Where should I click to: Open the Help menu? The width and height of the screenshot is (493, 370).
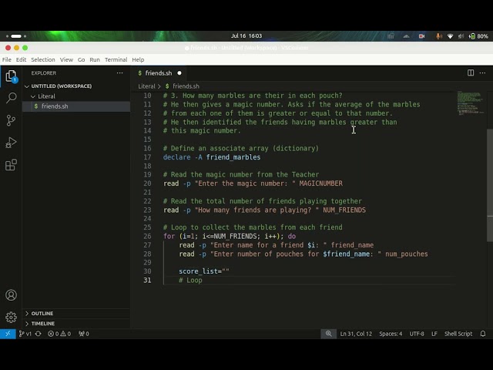point(138,59)
